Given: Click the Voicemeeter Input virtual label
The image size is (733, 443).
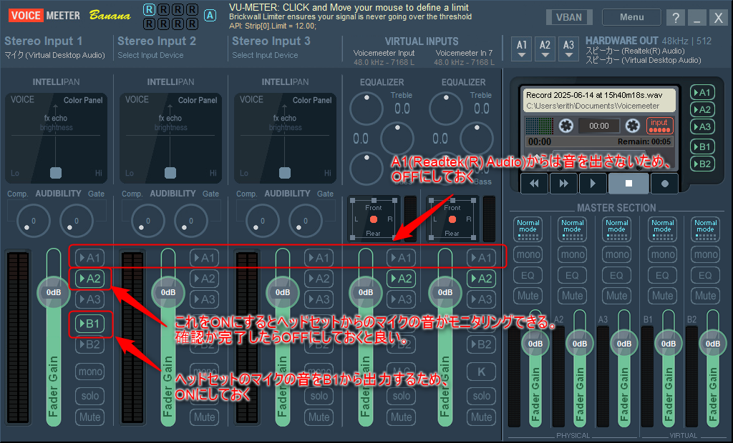Looking at the screenshot, I should tap(384, 53).
